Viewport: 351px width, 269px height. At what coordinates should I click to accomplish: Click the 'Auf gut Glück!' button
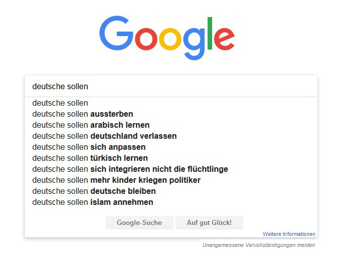pyautogui.click(x=209, y=222)
